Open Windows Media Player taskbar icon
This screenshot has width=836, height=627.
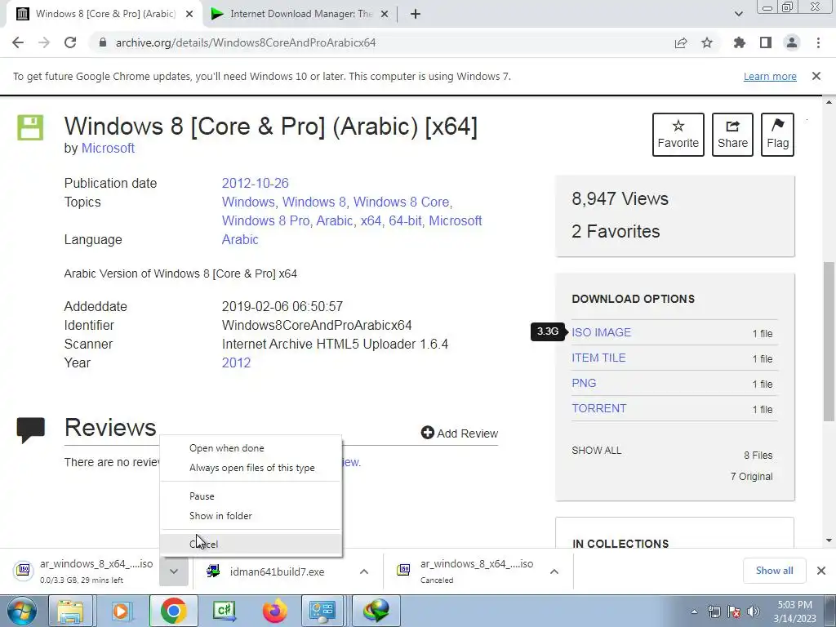pyautogui.click(x=121, y=611)
